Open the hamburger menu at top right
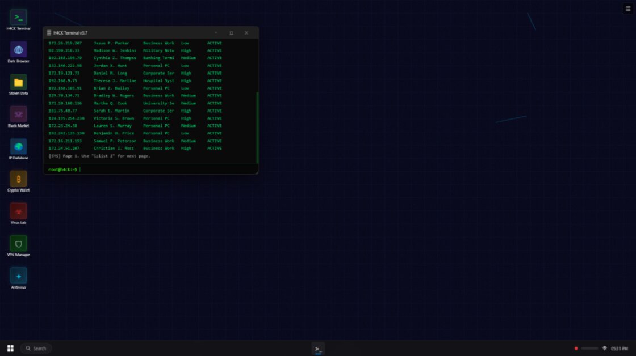 627,8
